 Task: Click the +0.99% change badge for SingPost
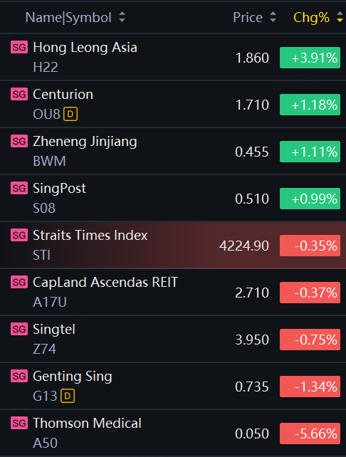(x=310, y=199)
